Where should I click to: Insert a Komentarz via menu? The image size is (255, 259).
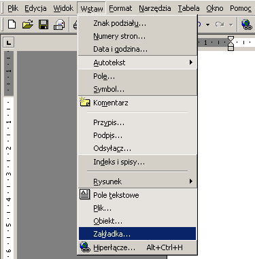(137, 103)
